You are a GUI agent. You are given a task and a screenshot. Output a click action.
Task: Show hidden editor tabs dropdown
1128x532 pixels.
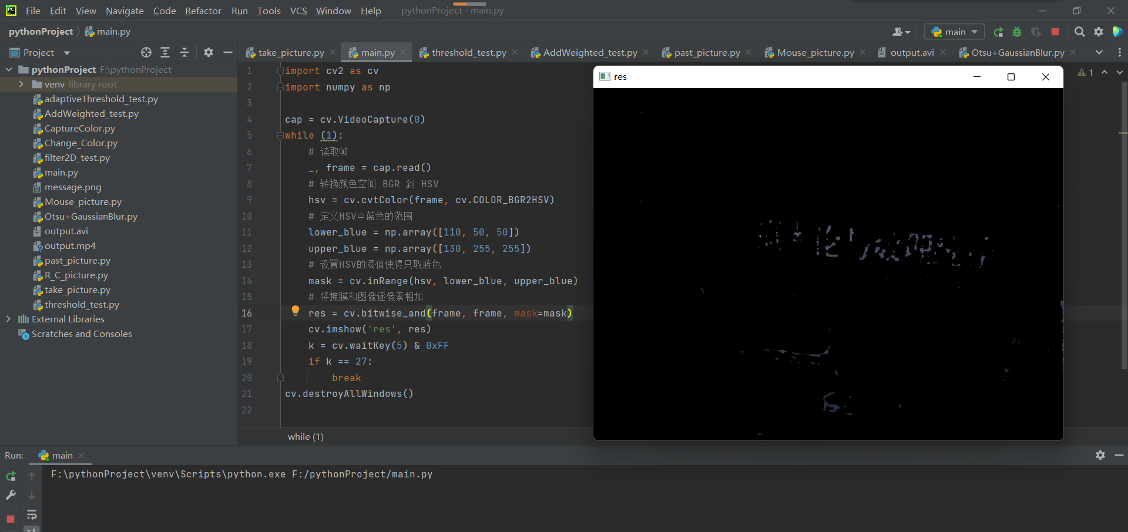pyautogui.click(x=1099, y=52)
